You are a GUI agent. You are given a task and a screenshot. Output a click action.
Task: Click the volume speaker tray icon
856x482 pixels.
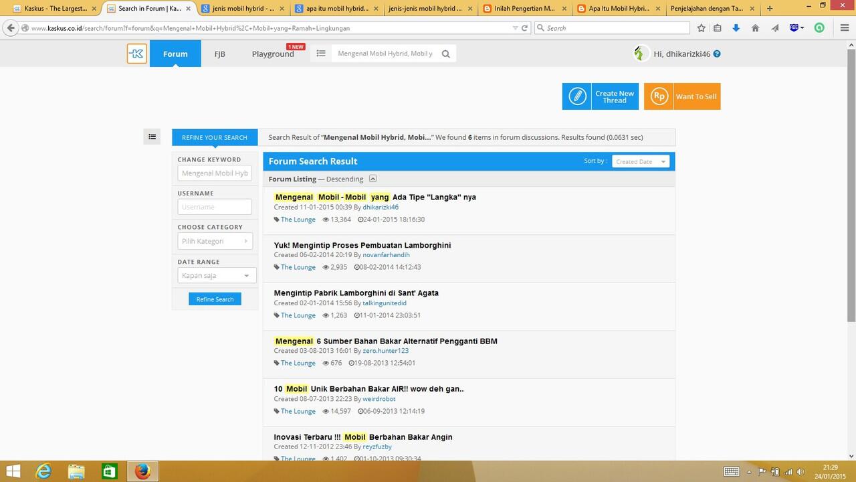point(800,472)
